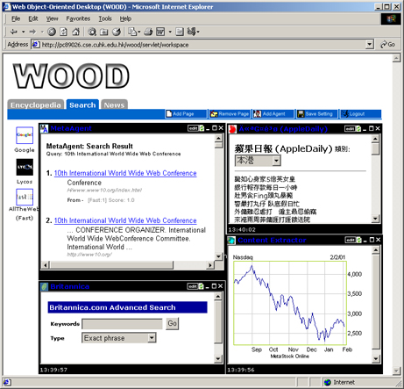Open the Forward button history dropdown arrow
Screen dimensions: 404x389
click(x=42, y=32)
